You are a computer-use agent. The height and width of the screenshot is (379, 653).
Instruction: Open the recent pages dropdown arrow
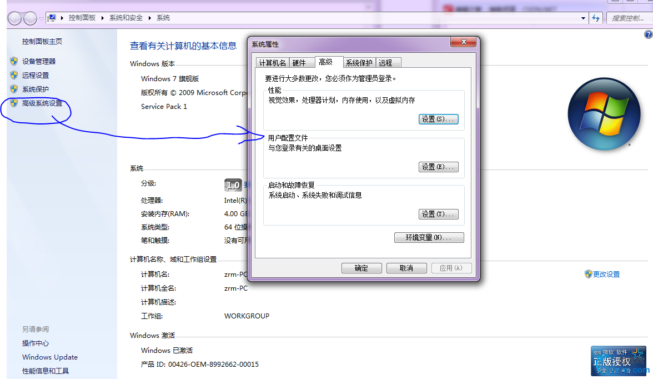[41, 18]
